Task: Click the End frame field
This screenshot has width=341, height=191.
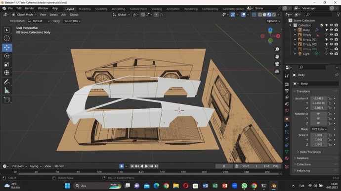Action: pyautogui.click(x=271, y=166)
